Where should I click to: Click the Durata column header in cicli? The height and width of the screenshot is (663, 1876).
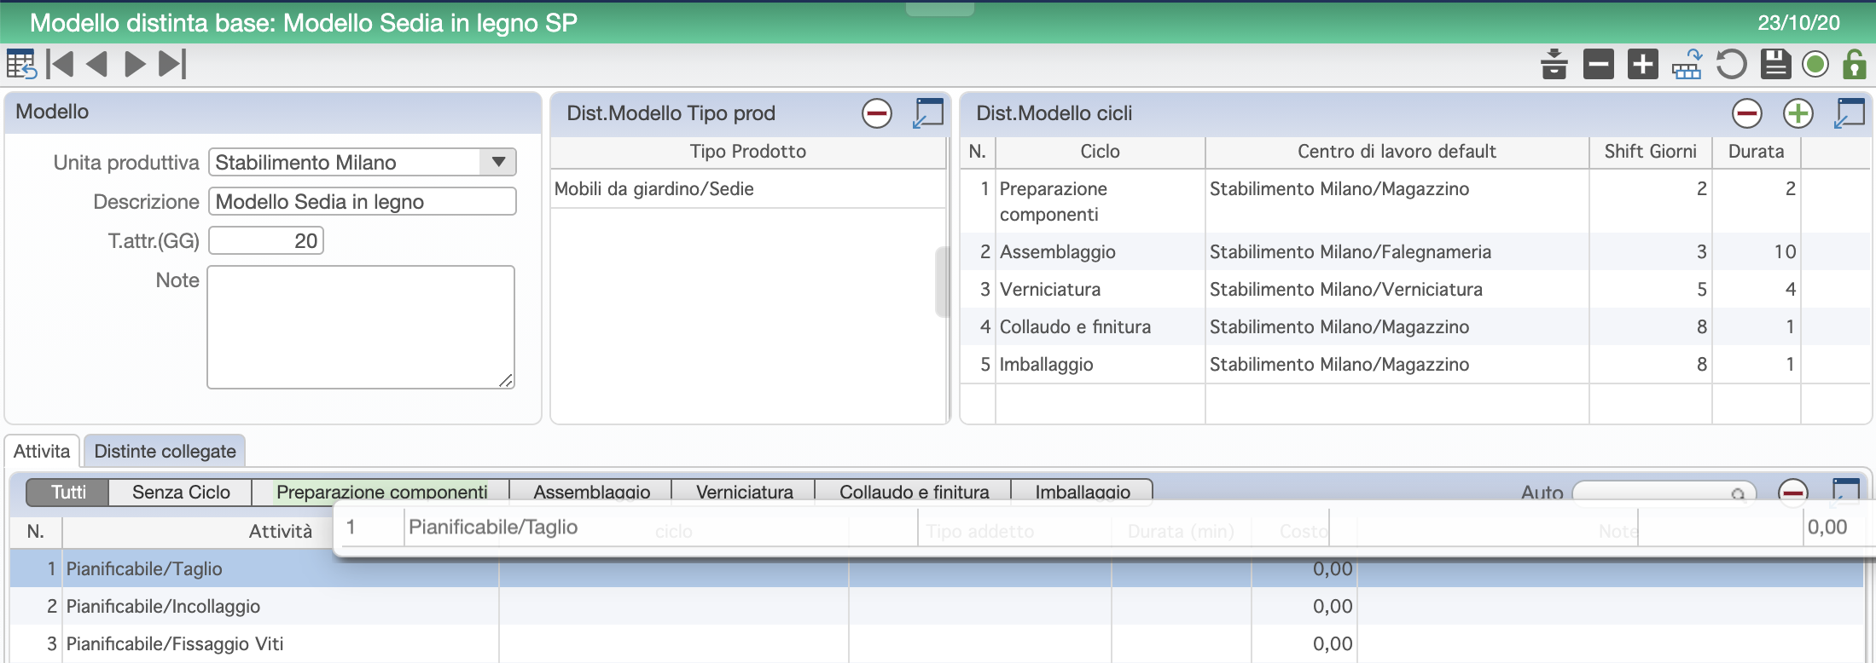pos(1756,152)
